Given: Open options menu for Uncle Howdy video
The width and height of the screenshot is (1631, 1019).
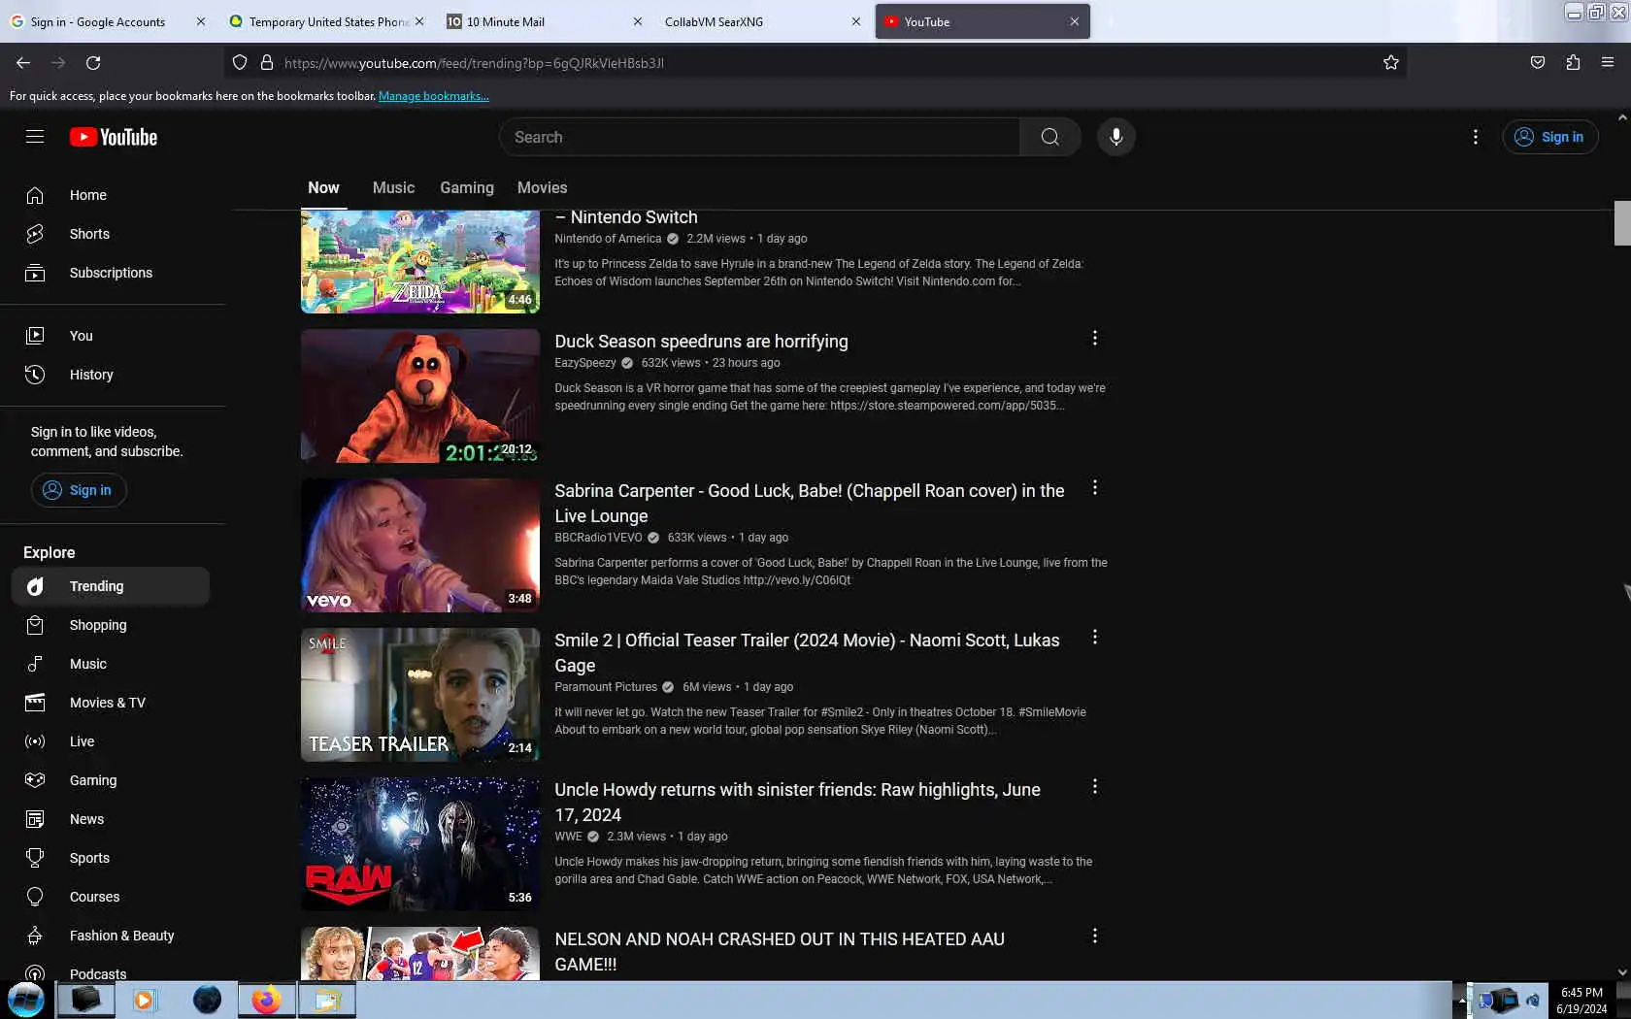Looking at the screenshot, I should (1095, 787).
